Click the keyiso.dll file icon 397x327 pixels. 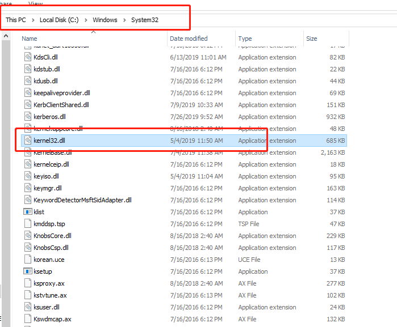click(x=28, y=176)
